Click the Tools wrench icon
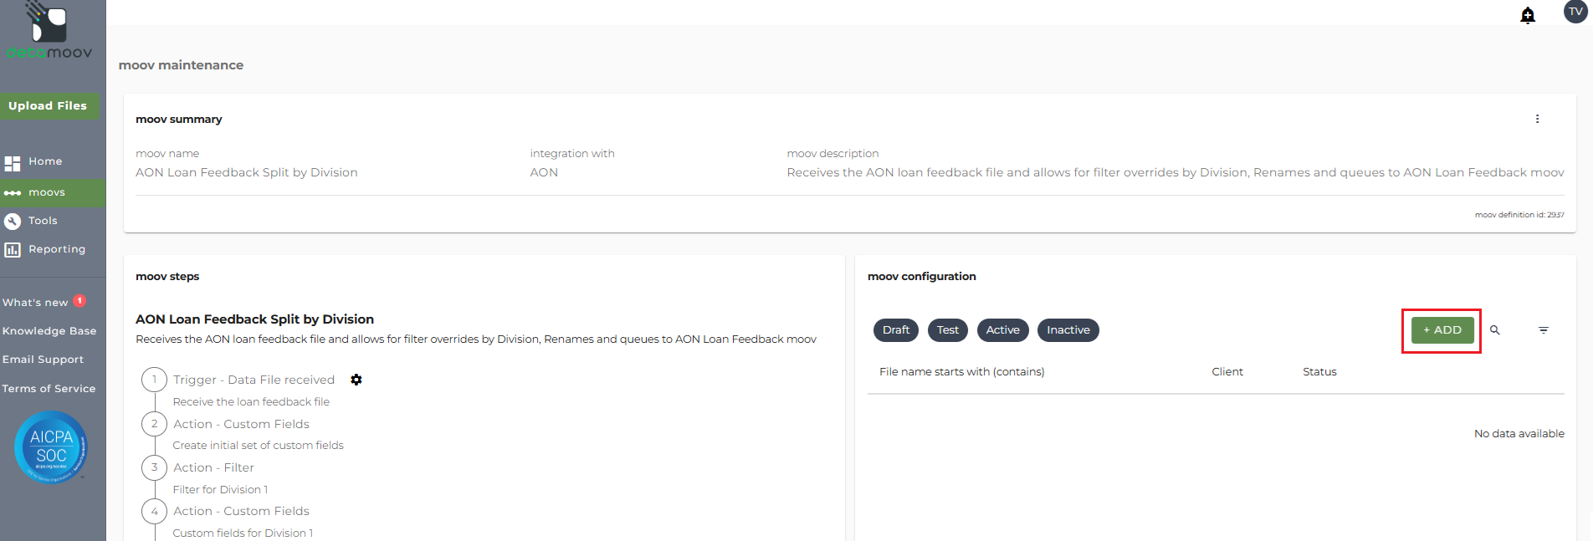Image resolution: width=1593 pixels, height=541 pixels. point(13,222)
